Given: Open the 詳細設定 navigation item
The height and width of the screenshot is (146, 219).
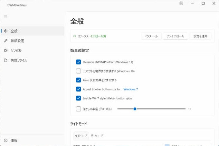Looking at the screenshot, I should pyautogui.click(x=33, y=41).
